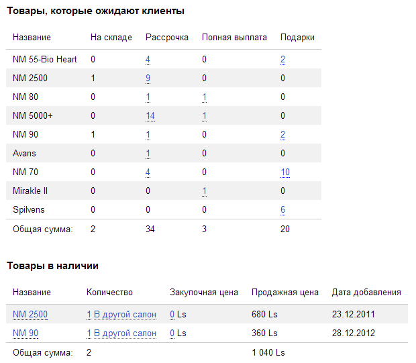
Task: Click '1 В другой салон' for NM 90
Action: [121, 333]
